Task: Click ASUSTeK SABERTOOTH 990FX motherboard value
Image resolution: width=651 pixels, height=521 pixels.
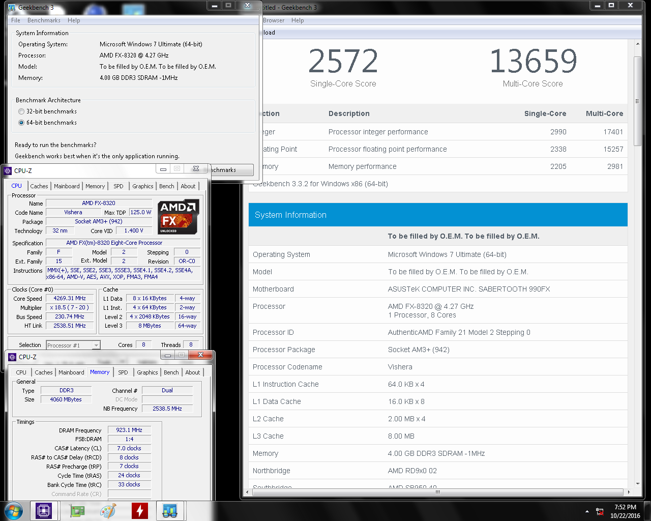Action: click(x=469, y=289)
